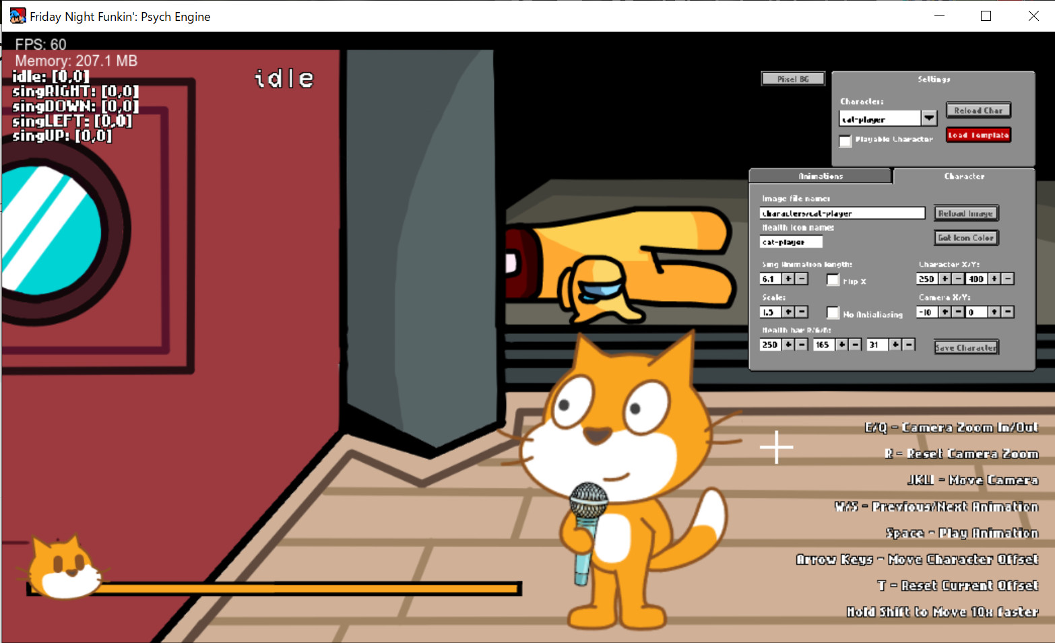The height and width of the screenshot is (643, 1055).
Task: Click the Health icon name field
Action: (x=791, y=242)
